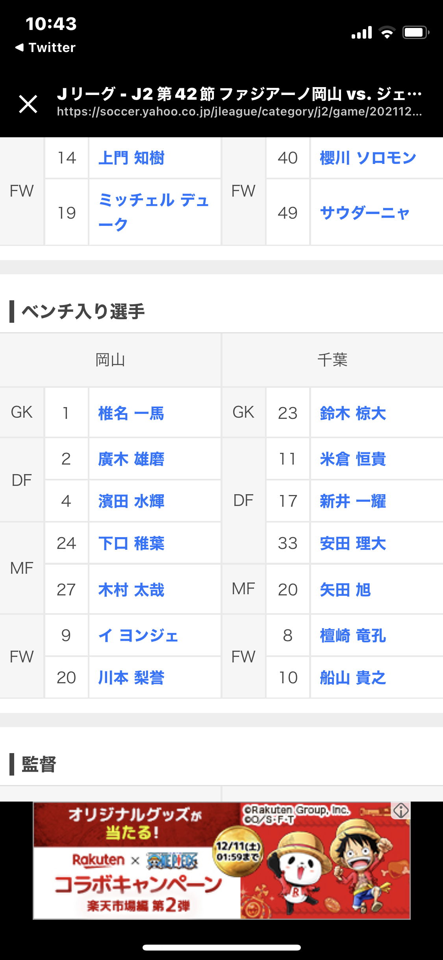Select defender 濱田 水輝 link
The height and width of the screenshot is (960, 443).
click(x=131, y=501)
